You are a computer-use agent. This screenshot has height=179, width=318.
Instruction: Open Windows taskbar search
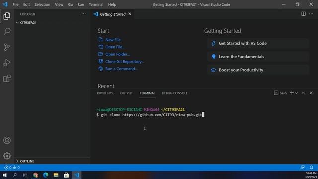(x=15, y=175)
